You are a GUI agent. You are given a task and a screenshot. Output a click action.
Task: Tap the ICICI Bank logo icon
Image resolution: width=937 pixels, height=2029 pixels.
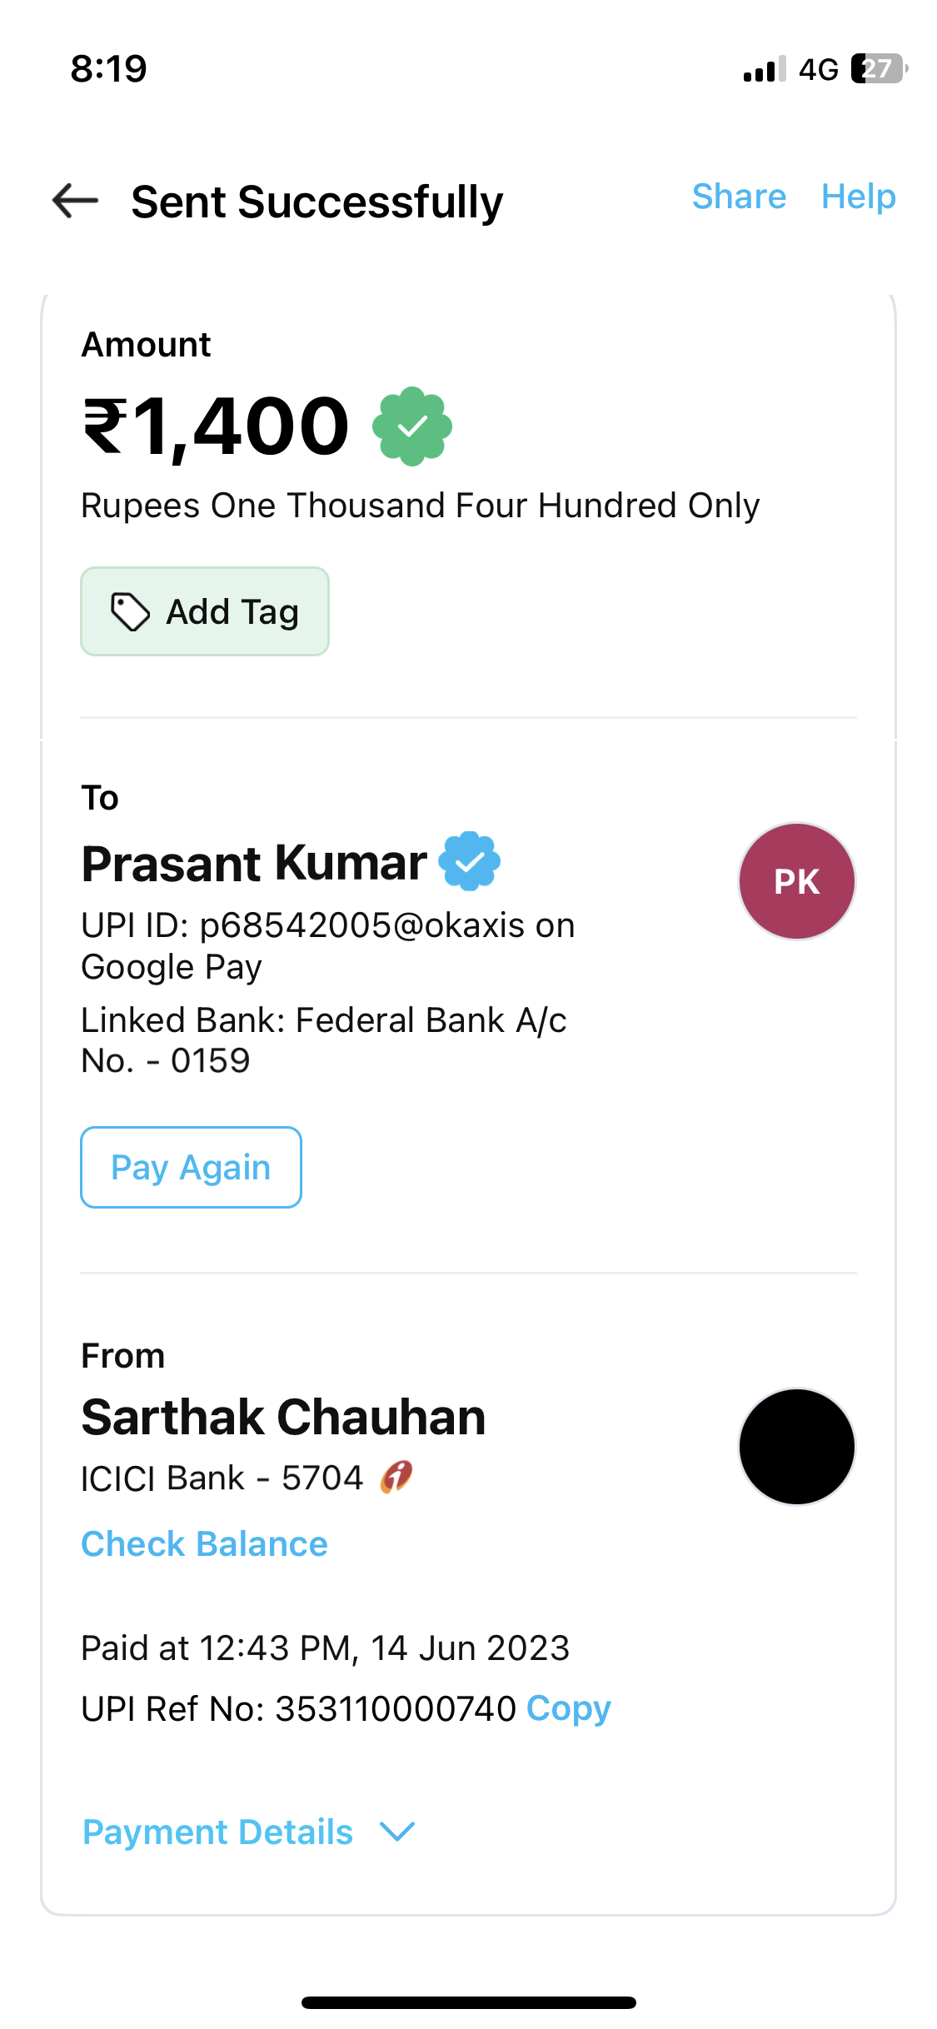396,1478
